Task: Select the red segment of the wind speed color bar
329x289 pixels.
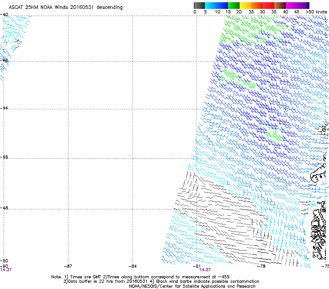Action: [x=269, y=5]
